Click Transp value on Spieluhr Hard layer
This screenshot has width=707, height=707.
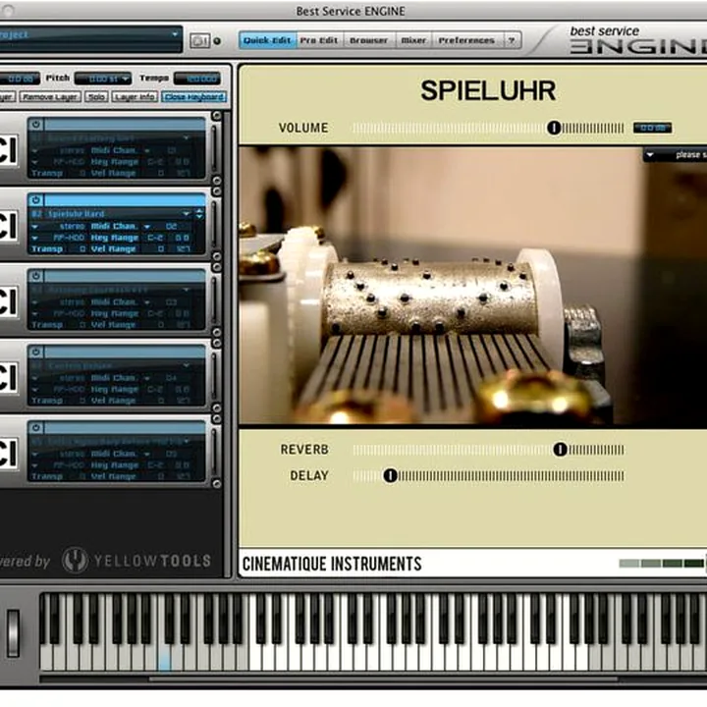82,248
